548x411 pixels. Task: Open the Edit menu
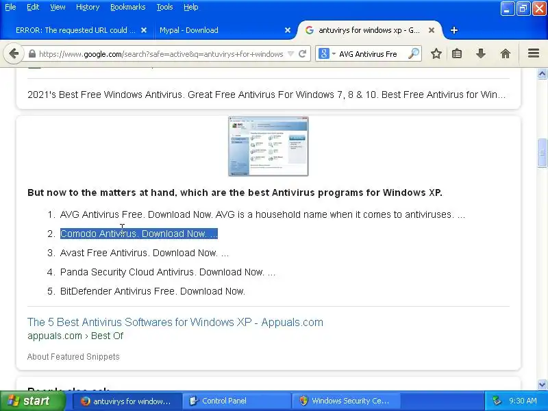point(33,7)
